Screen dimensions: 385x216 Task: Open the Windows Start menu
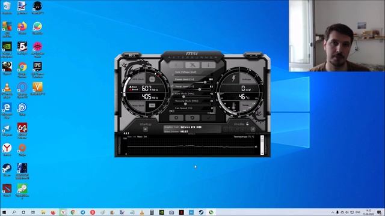pyautogui.click(x=4, y=212)
